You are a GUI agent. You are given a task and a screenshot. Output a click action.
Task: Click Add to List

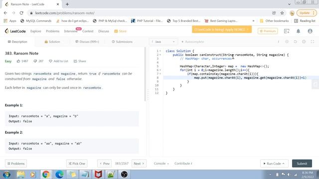pos(58,61)
